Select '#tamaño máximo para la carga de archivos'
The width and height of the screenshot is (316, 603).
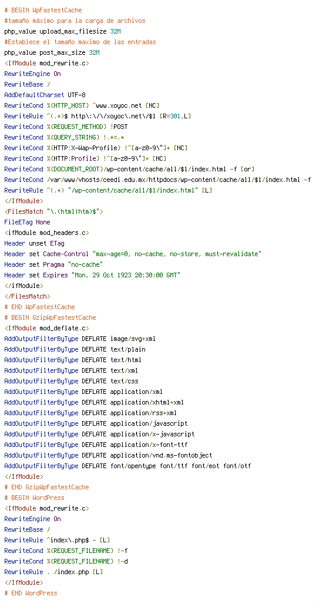pos(75,21)
